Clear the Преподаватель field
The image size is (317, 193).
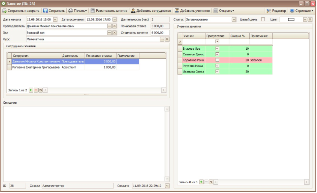pos(115,26)
